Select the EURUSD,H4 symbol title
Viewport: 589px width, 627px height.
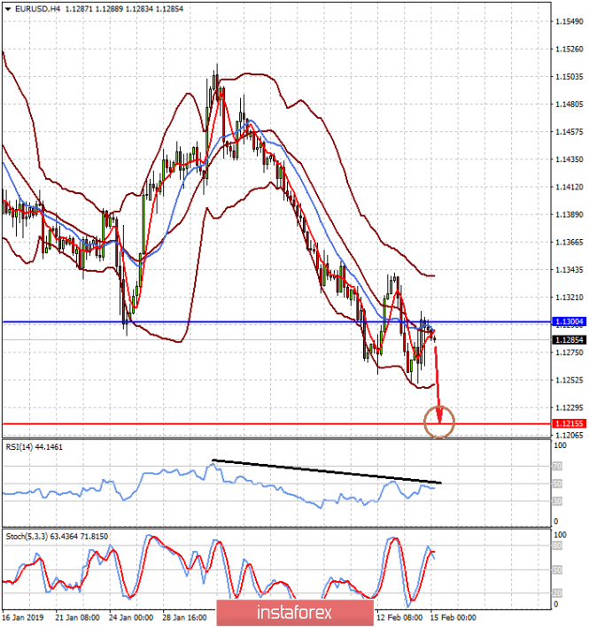(36, 7)
